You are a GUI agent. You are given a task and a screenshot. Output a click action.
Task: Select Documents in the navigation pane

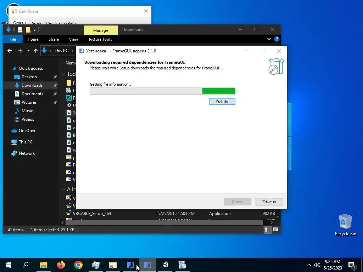coord(32,93)
